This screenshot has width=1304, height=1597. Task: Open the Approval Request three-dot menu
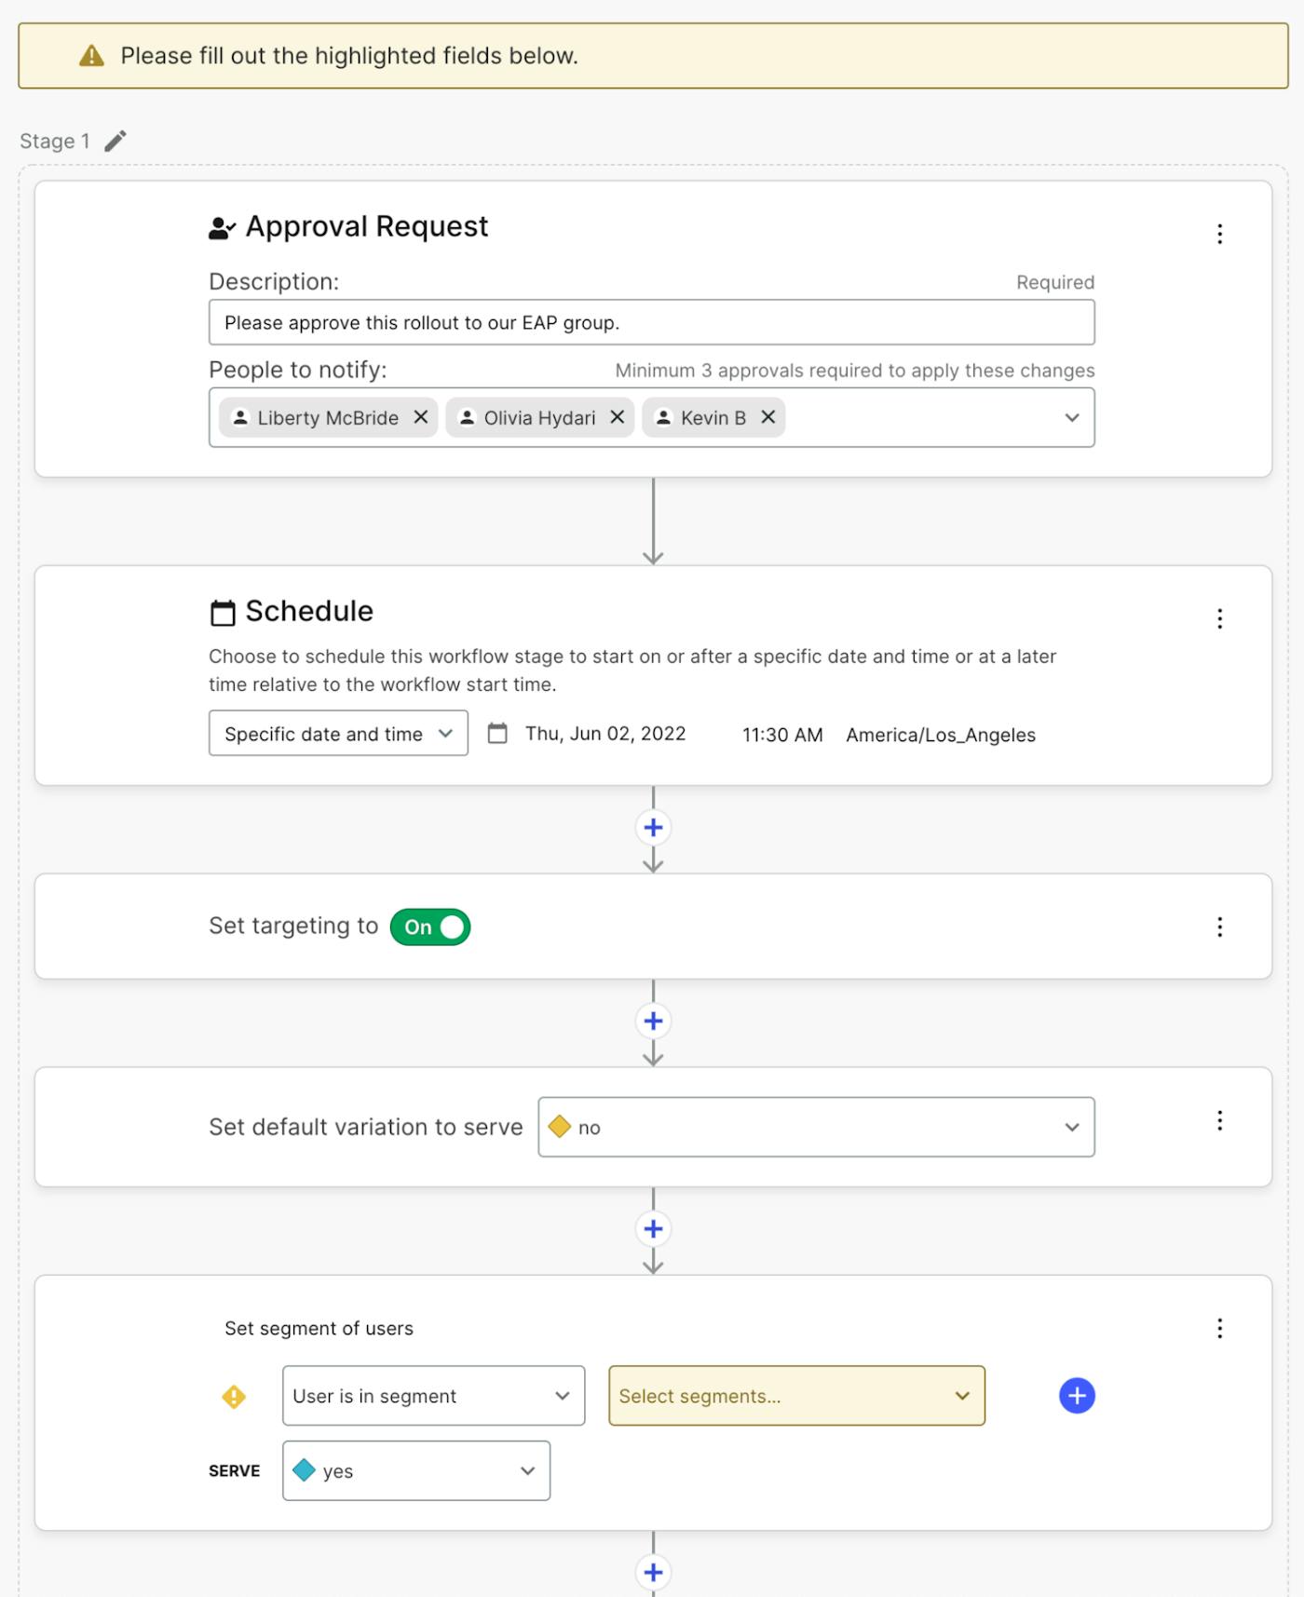click(1219, 234)
